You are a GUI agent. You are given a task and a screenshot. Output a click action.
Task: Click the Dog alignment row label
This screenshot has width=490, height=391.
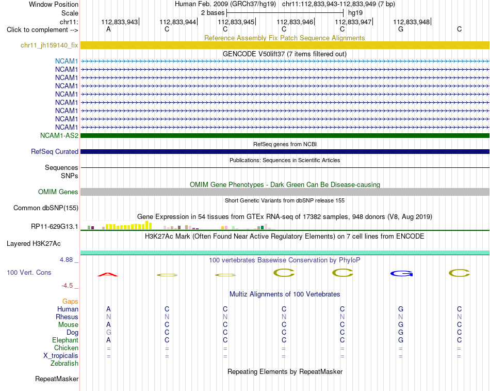[x=72, y=333]
